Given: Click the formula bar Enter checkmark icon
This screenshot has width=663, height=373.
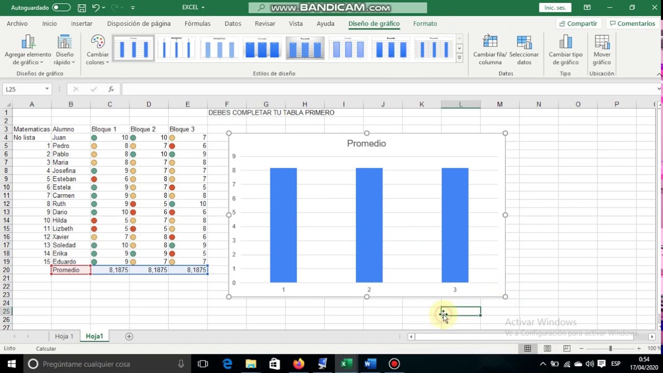Looking at the screenshot, I should [93, 89].
